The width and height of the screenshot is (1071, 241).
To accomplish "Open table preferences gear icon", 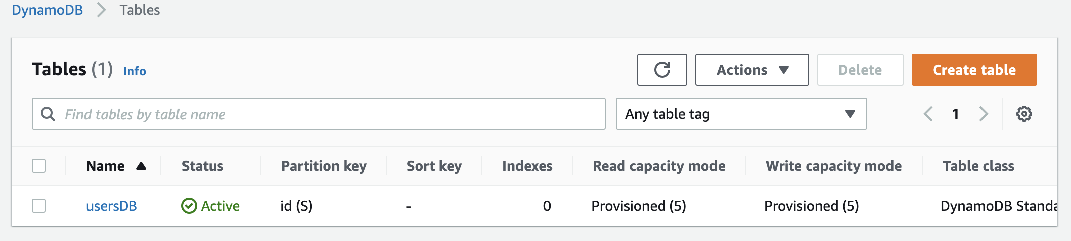I will pyautogui.click(x=1024, y=114).
